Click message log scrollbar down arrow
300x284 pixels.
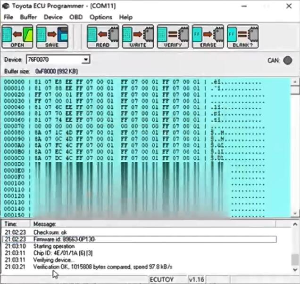pyautogui.click(x=295, y=269)
